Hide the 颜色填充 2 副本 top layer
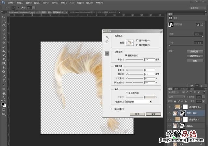The width and height of the screenshot is (208, 146). [170, 107]
